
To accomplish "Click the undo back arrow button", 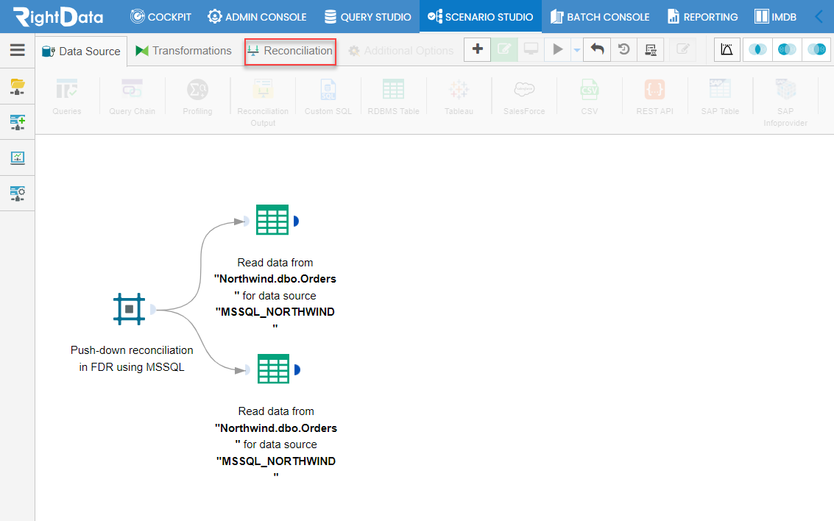I will pos(597,49).
